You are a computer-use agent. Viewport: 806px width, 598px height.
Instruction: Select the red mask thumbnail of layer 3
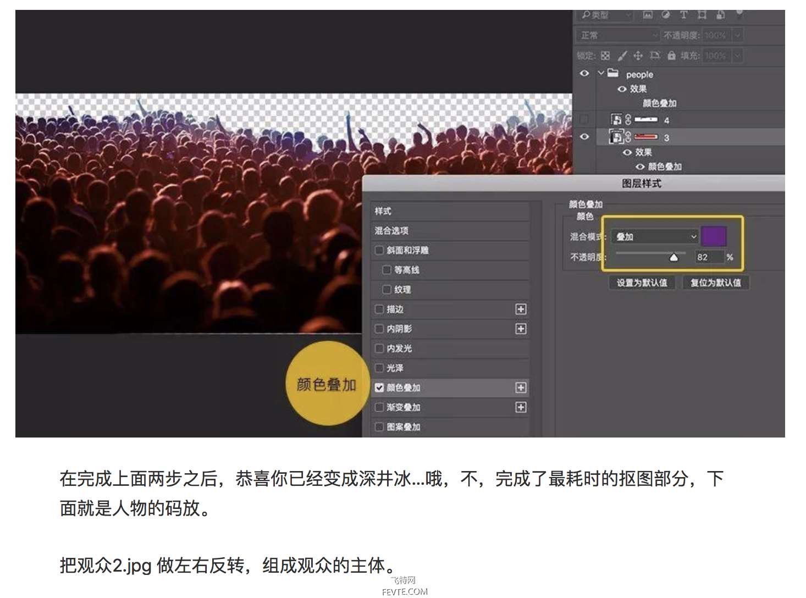tap(646, 137)
